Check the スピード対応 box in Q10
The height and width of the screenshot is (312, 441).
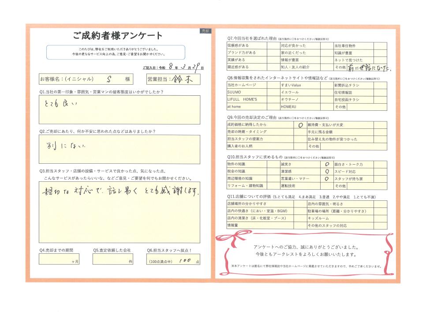click(x=381, y=172)
